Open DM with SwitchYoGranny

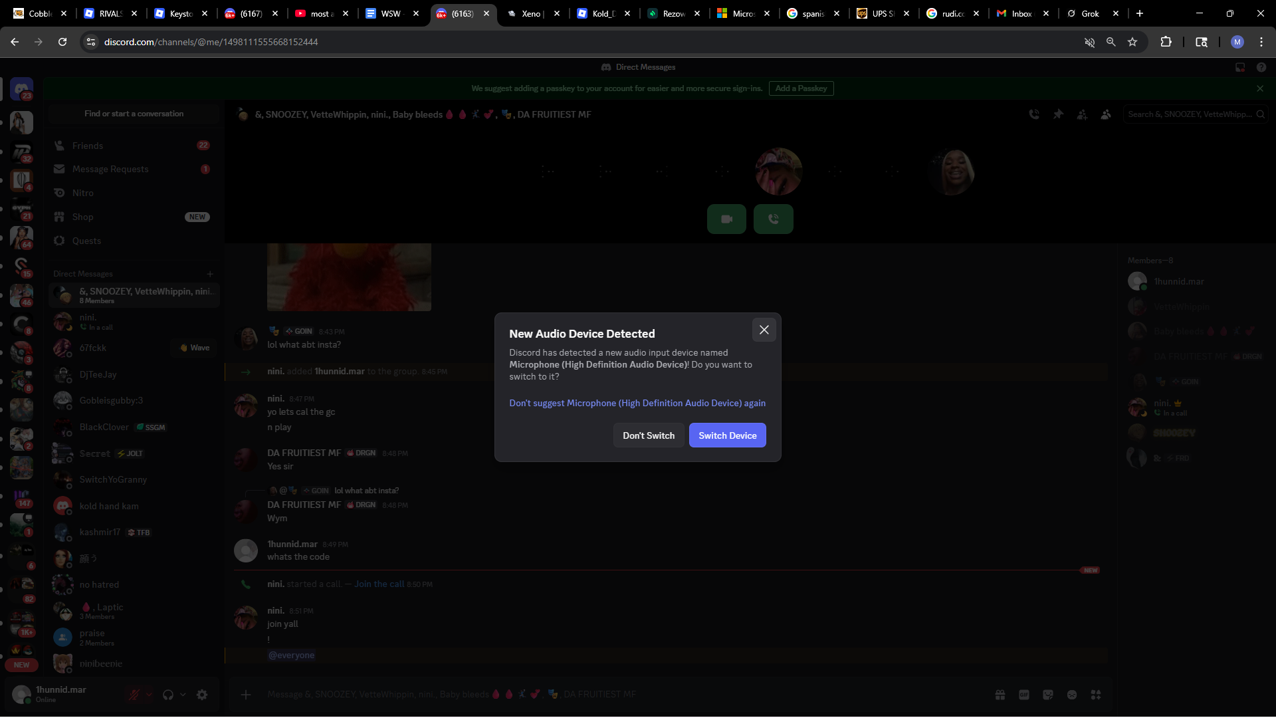pos(134,480)
